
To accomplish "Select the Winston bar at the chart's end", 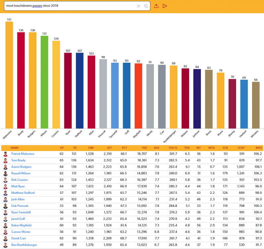I will click(256, 105).
